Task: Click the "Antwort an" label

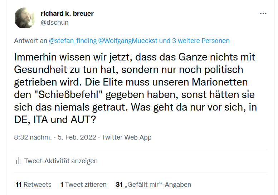Action: click(30, 40)
